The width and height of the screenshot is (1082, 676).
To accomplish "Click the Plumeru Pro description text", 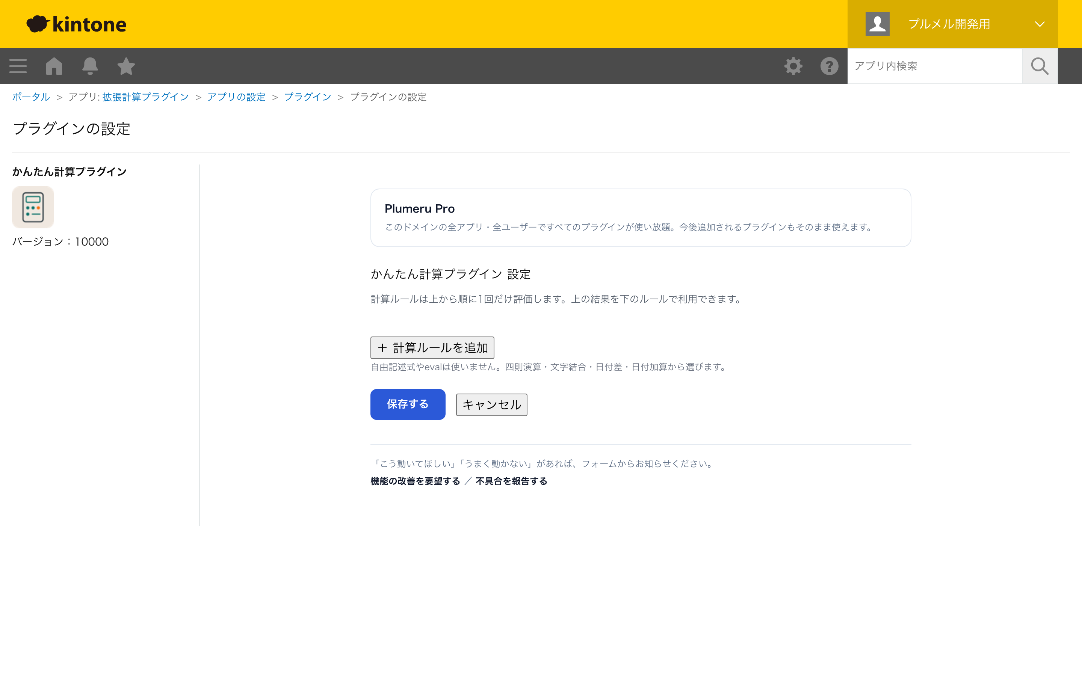I will coord(630,227).
